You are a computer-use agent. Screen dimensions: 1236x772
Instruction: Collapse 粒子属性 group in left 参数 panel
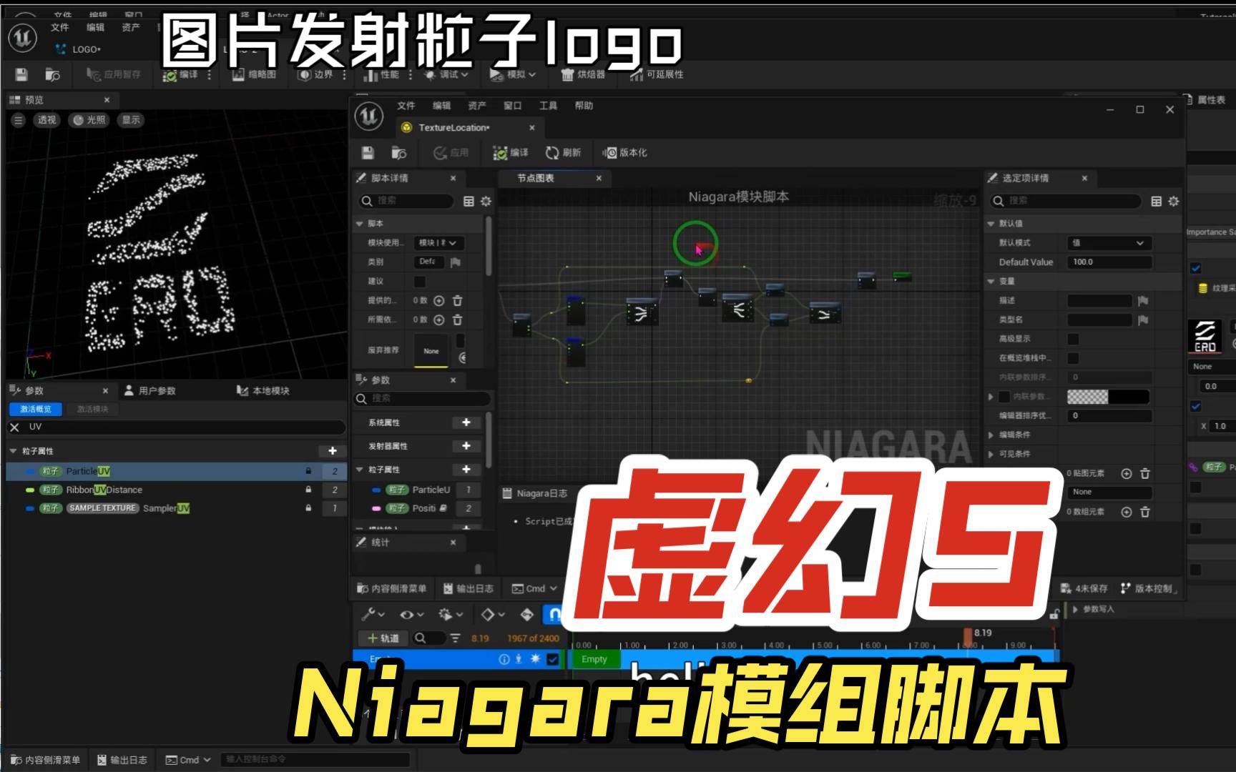(x=13, y=451)
